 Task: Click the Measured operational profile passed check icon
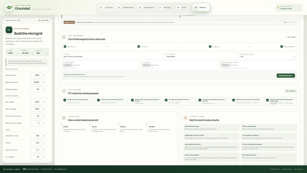[267, 100]
